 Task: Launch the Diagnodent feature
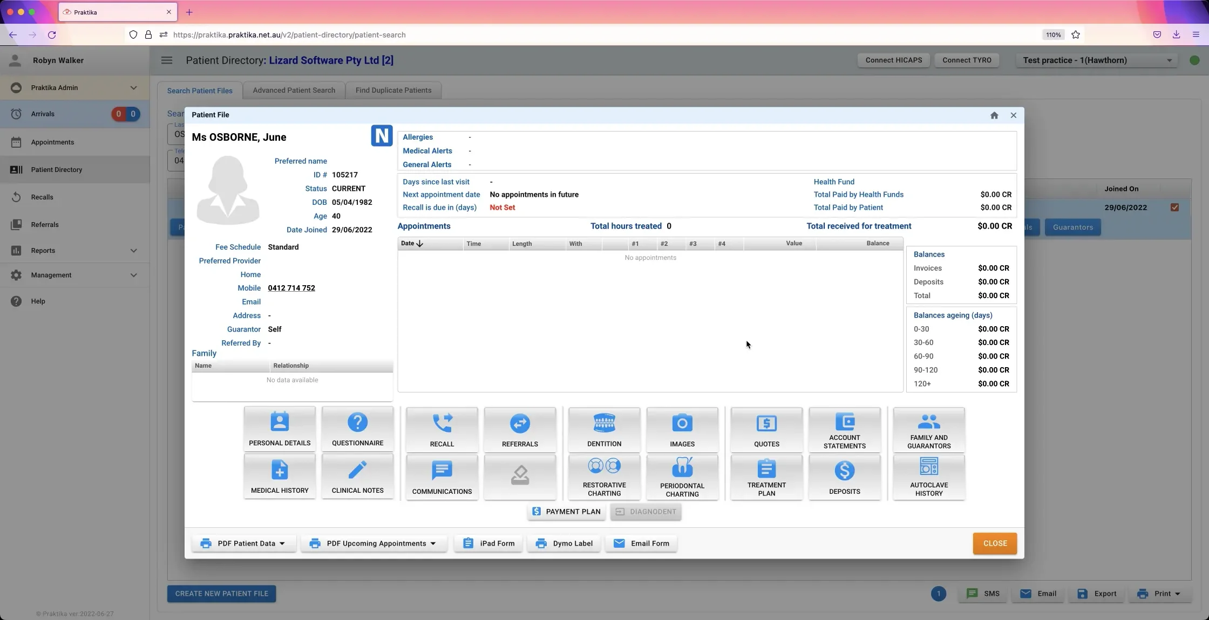coord(646,512)
